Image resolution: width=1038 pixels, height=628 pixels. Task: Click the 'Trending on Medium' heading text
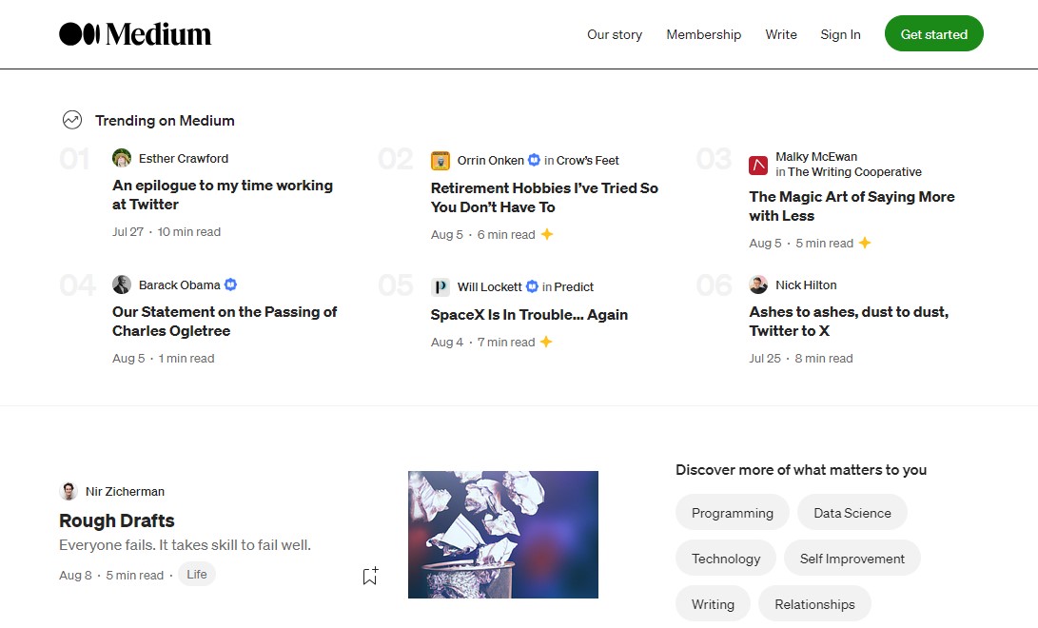(165, 121)
